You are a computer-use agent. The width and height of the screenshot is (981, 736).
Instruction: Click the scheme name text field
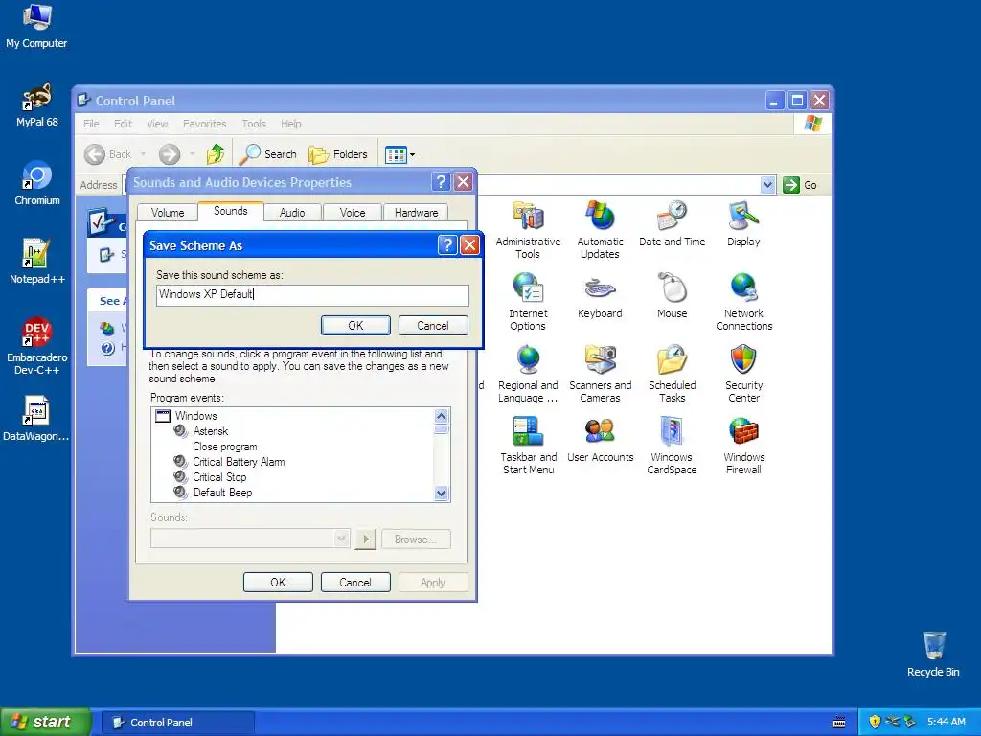tap(312, 295)
